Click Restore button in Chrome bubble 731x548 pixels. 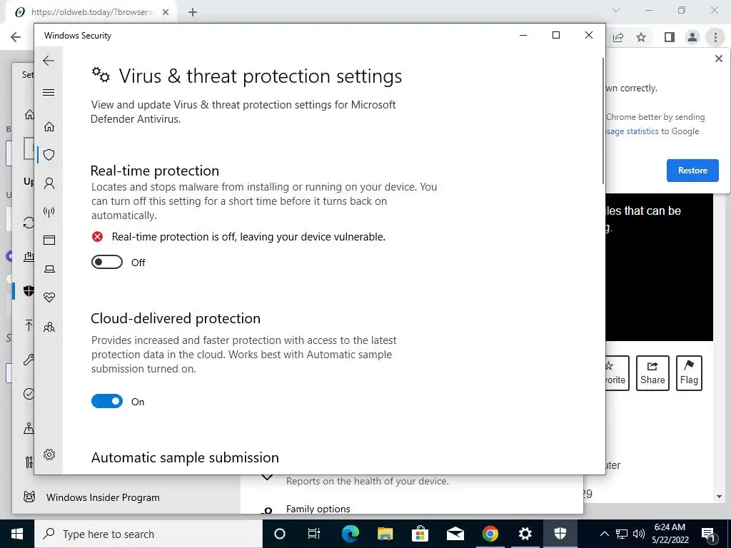pyautogui.click(x=692, y=171)
